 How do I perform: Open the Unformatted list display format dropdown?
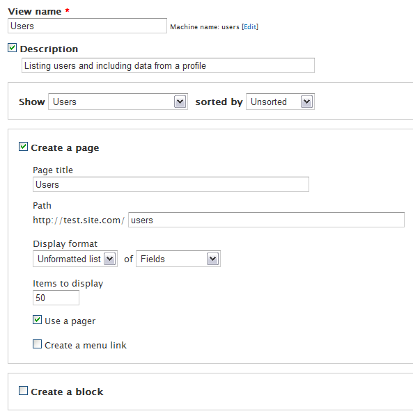[75, 259]
